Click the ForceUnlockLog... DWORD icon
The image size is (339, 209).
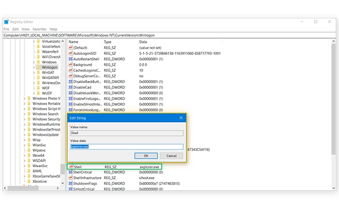click(70, 110)
